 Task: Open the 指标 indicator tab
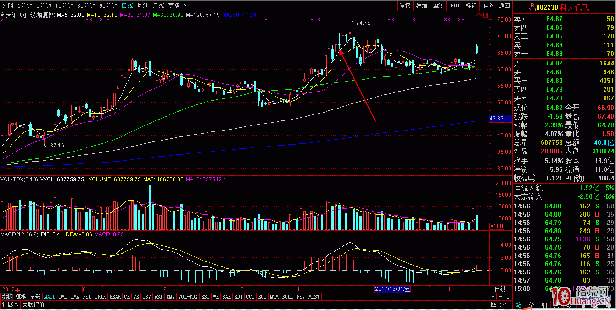(x=7, y=297)
